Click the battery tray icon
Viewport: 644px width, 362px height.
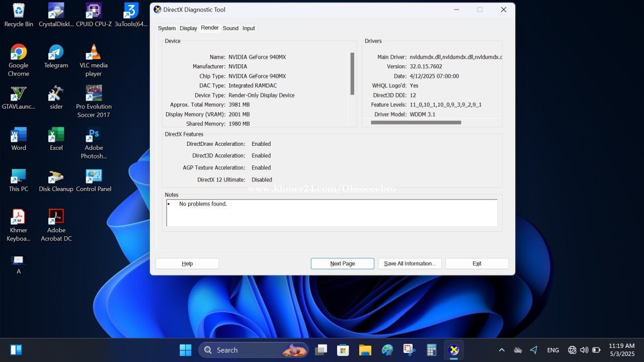[596, 350]
